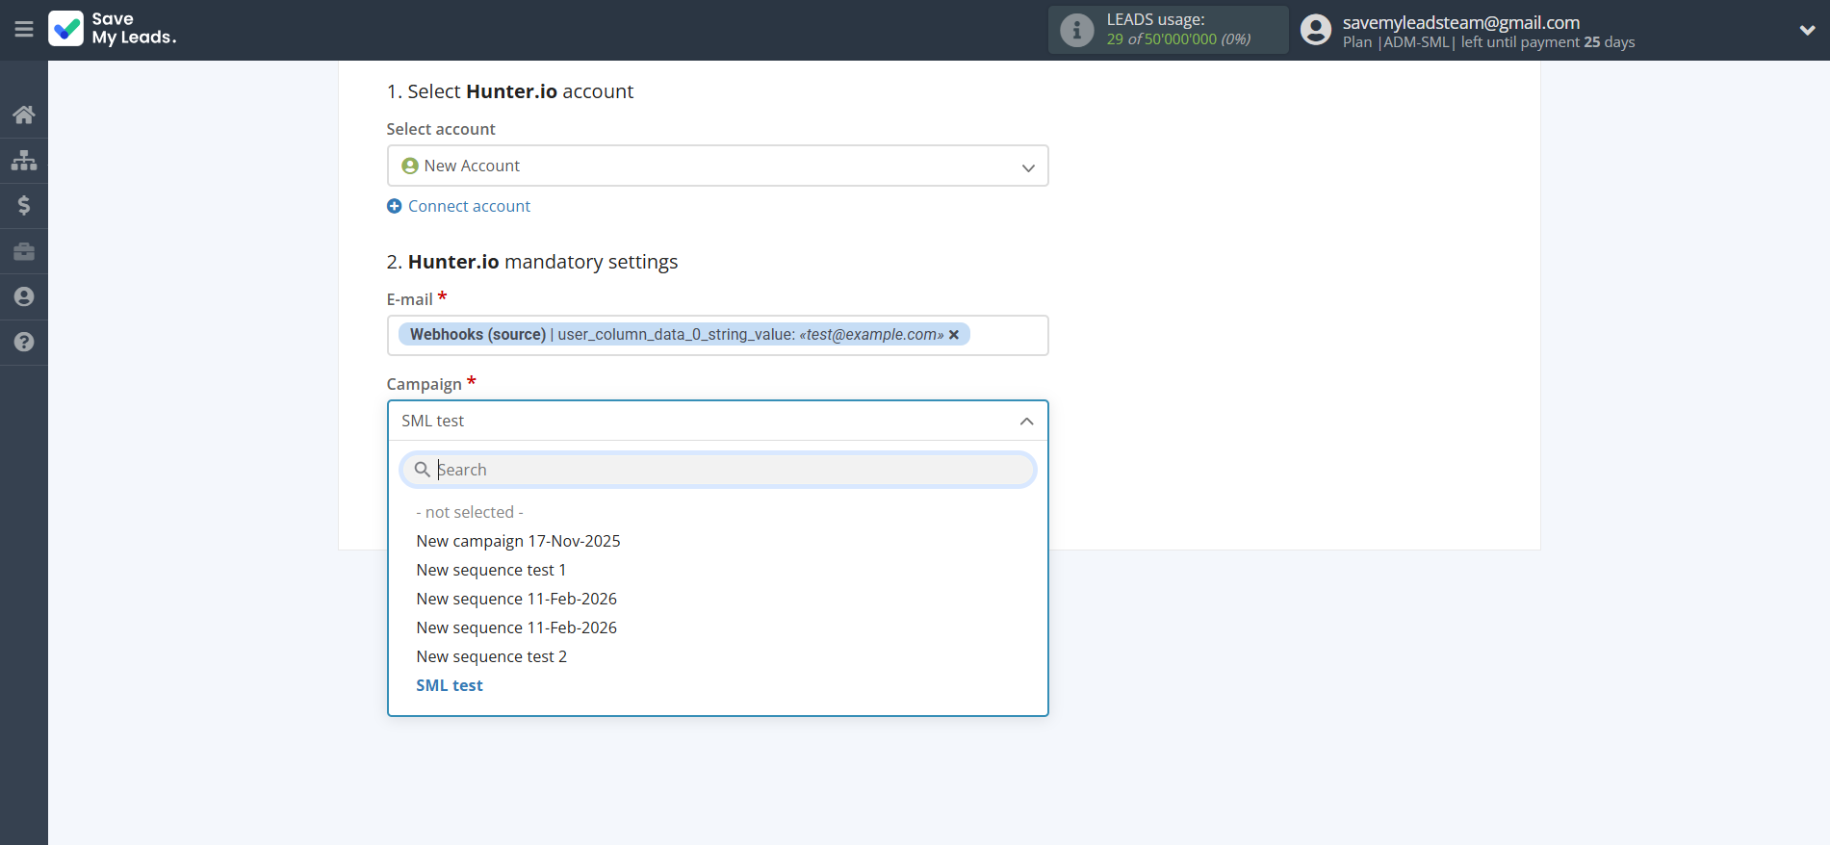The width and height of the screenshot is (1830, 845).
Task: Click the green account icon beside New Account
Action: 410,166
